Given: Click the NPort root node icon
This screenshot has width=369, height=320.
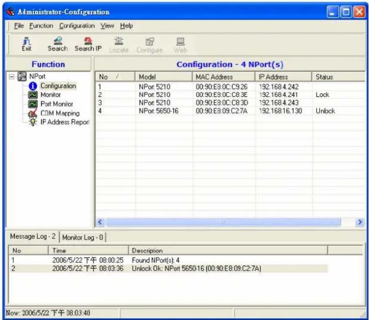Looking at the screenshot, I should [22, 77].
